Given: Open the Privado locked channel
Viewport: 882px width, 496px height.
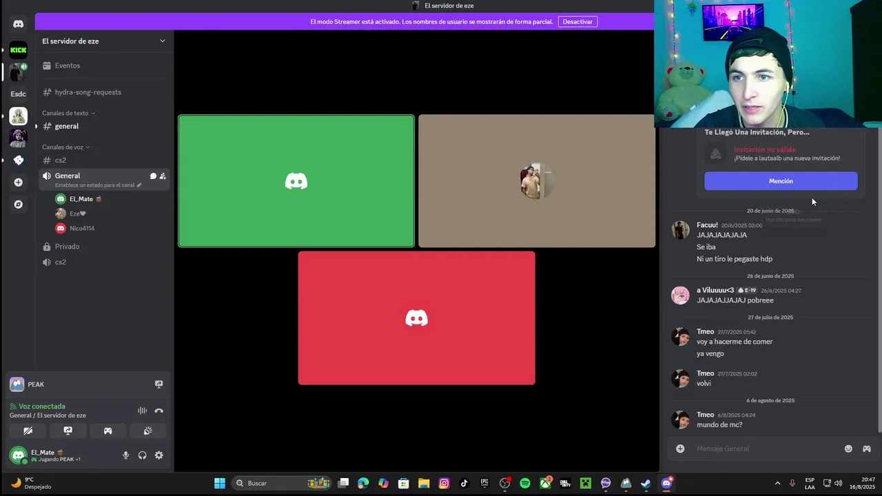Looking at the screenshot, I should pyautogui.click(x=103, y=247).
